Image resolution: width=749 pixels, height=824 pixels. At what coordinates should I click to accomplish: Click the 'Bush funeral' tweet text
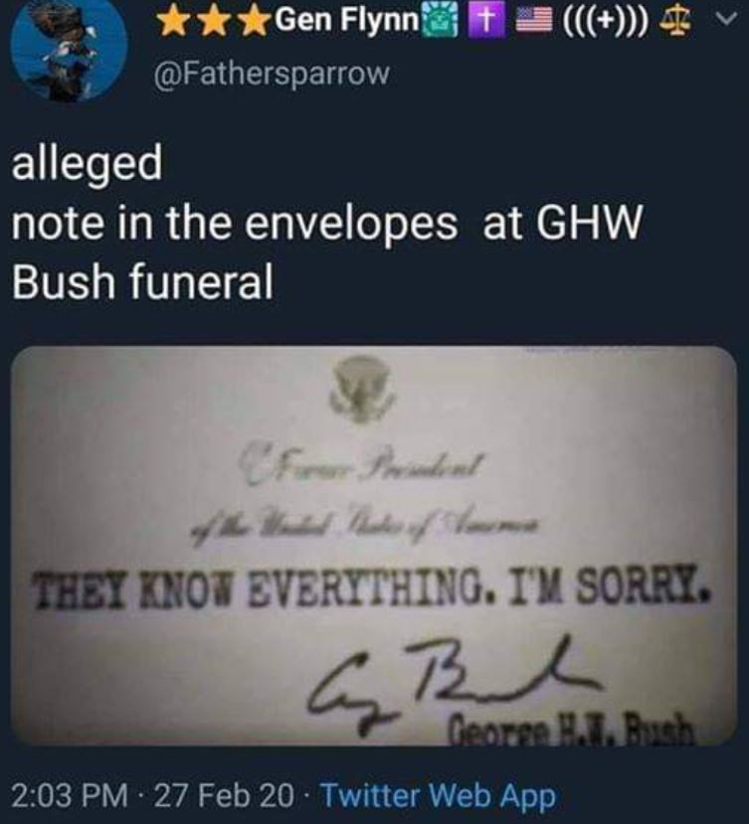click(142, 280)
